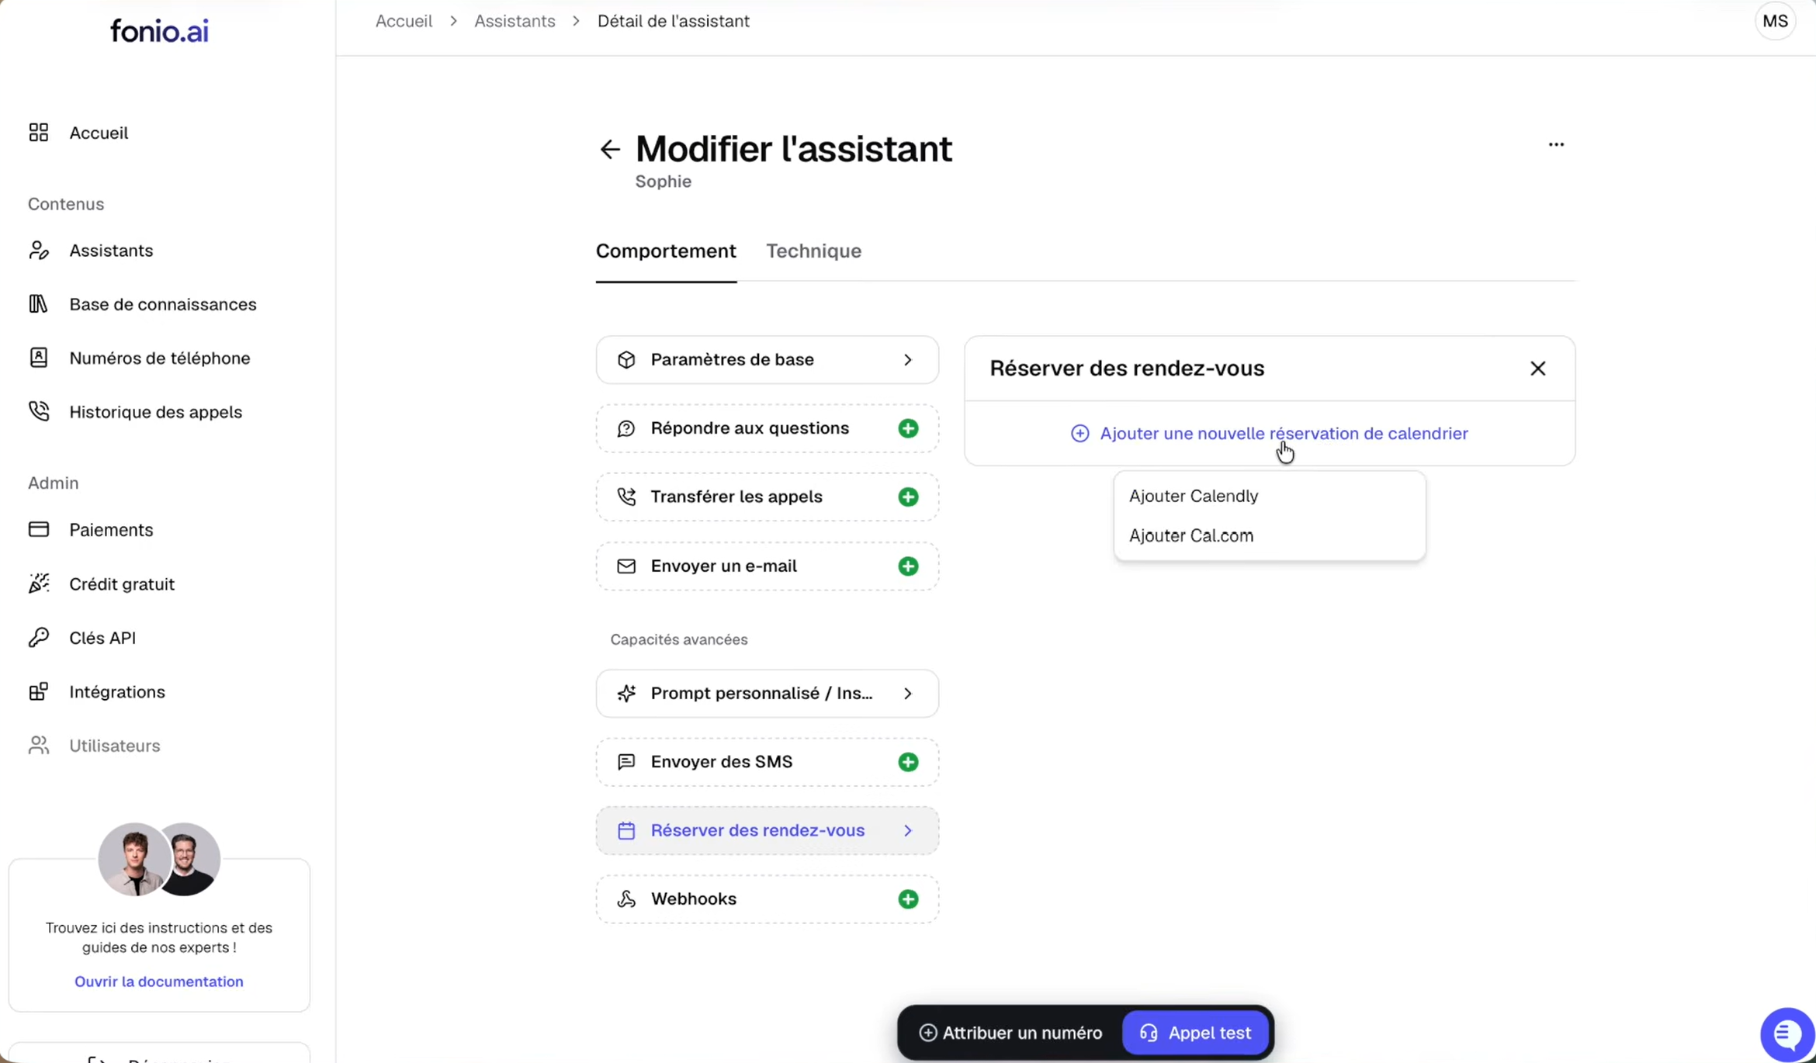Viewport: 1816px width, 1063px height.
Task: Select Ajouter Cal.com option
Action: (1270, 535)
